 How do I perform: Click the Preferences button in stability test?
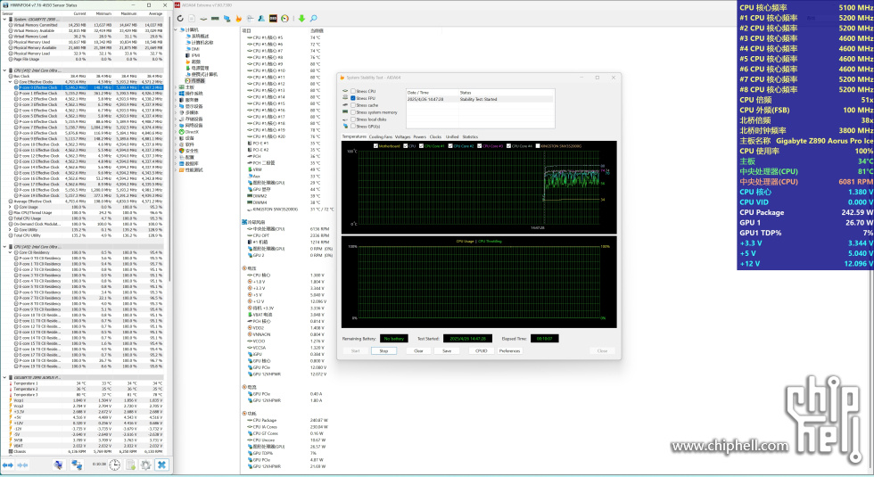509,351
